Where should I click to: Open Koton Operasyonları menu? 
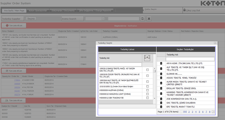38,11
